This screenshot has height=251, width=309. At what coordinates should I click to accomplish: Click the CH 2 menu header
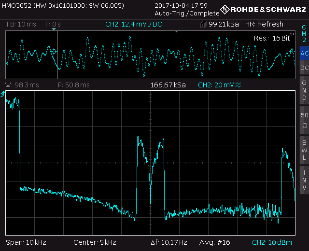click(x=304, y=33)
